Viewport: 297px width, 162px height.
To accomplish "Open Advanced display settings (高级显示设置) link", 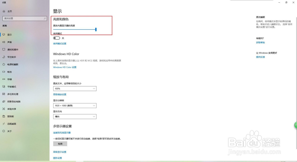I will (60, 152).
